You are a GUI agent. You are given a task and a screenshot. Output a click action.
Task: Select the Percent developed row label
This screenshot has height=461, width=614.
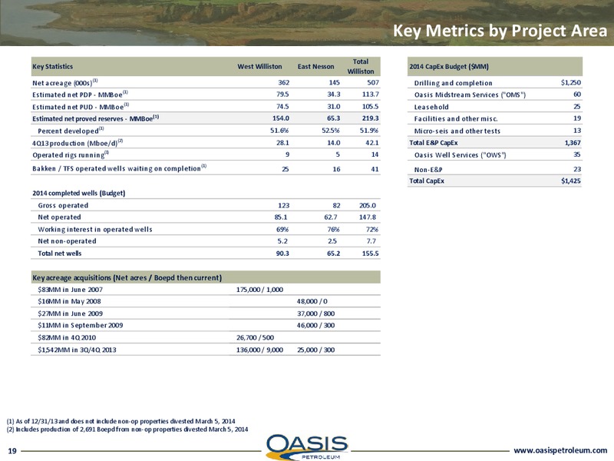click(71, 130)
